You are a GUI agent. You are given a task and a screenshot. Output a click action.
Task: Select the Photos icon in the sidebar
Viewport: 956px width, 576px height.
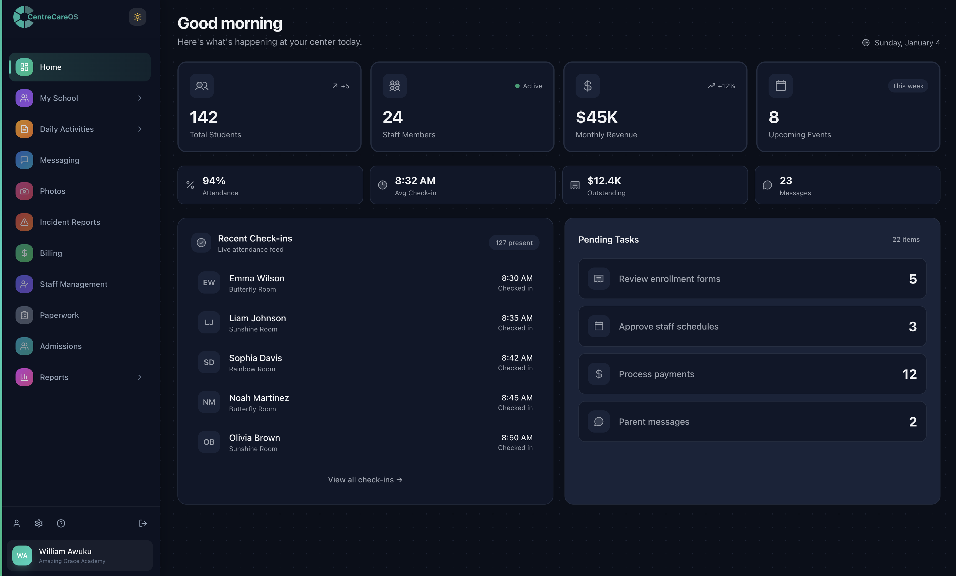click(x=24, y=191)
